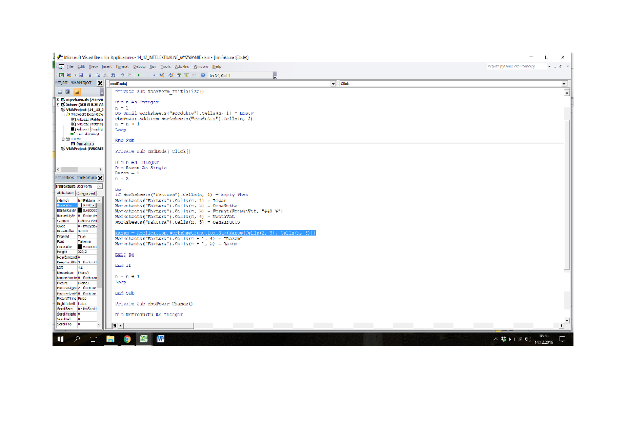The width and height of the screenshot is (626, 443).
Task: Click the View Microsoft Excel icon
Action: click(62, 75)
